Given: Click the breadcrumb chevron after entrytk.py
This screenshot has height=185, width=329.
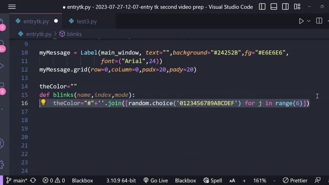Looking at the screenshot, I should click(55, 34).
